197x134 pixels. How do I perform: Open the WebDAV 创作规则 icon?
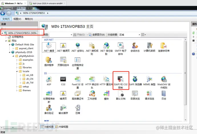tap(164, 83)
